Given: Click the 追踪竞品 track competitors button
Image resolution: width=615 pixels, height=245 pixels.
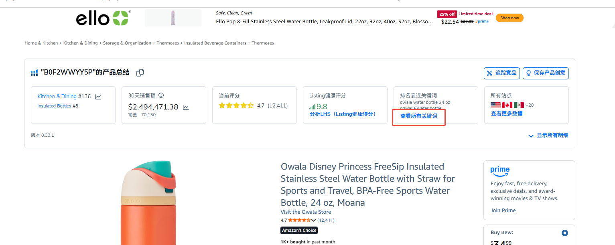Looking at the screenshot, I should [501, 73].
